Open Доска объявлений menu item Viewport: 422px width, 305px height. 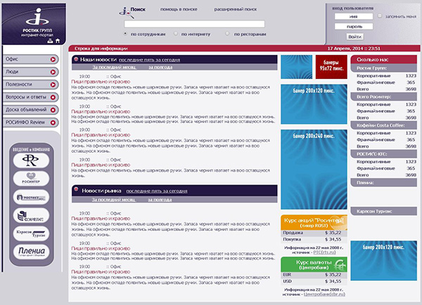(x=31, y=110)
